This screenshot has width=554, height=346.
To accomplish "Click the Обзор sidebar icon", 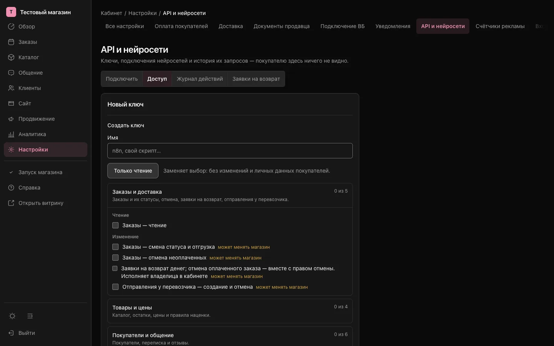I will [11, 27].
